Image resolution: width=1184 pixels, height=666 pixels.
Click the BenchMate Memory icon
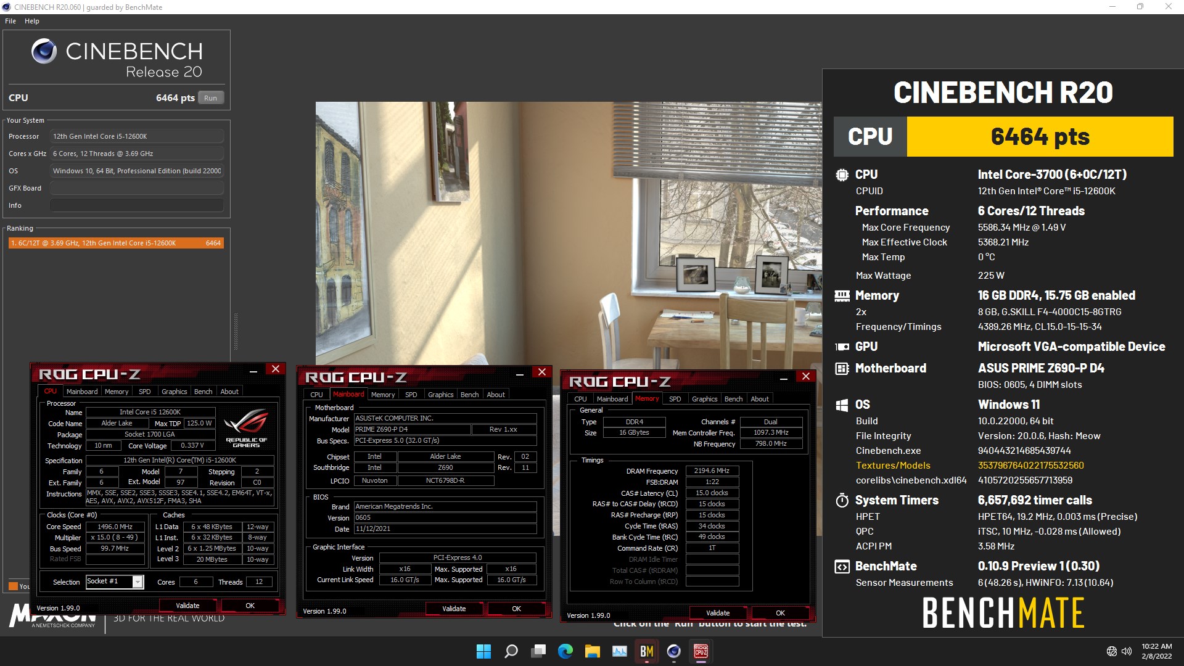click(842, 296)
